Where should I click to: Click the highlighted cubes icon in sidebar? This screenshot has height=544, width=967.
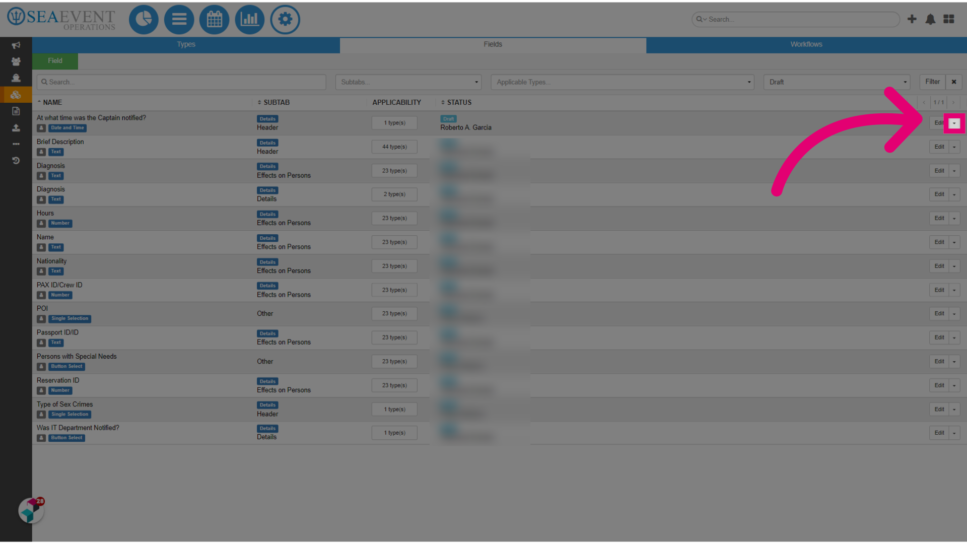(x=16, y=95)
